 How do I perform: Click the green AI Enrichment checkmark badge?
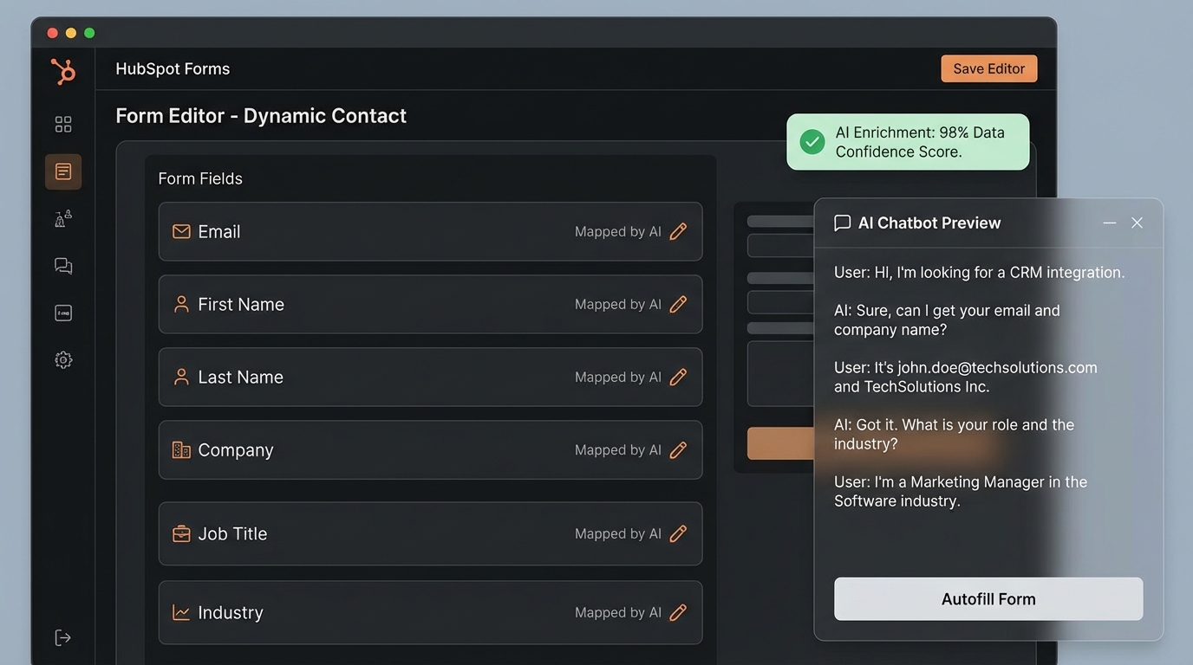[x=812, y=141]
